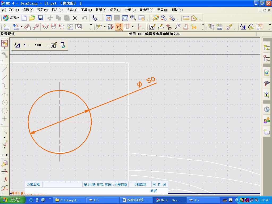Click the Base View icon
Screen dimensions: 272x204
(16, 27)
